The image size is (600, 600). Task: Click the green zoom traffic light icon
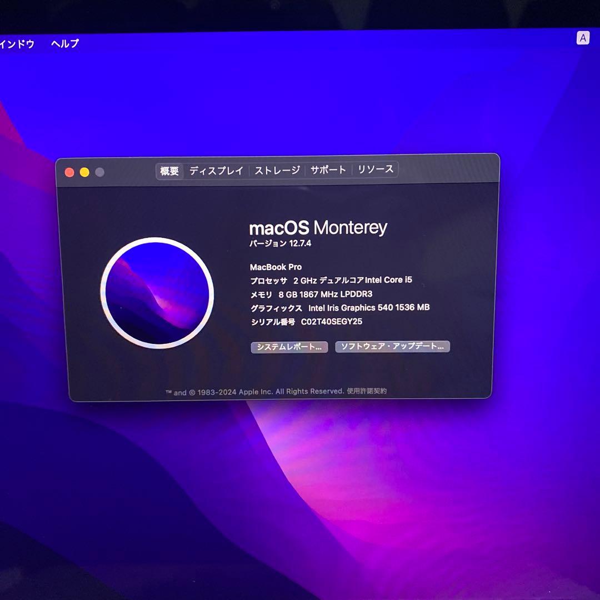tap(99, 172)
